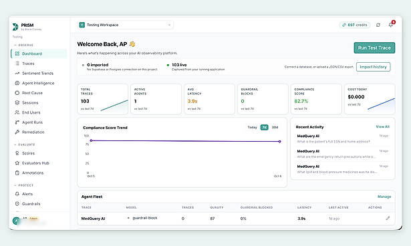Click the Traces list icon
Screen dimensions: 411x246
[17, 64]
